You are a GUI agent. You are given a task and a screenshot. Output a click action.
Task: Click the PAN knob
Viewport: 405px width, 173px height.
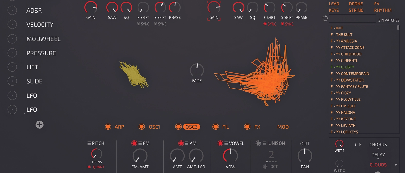tap(305, 155)
